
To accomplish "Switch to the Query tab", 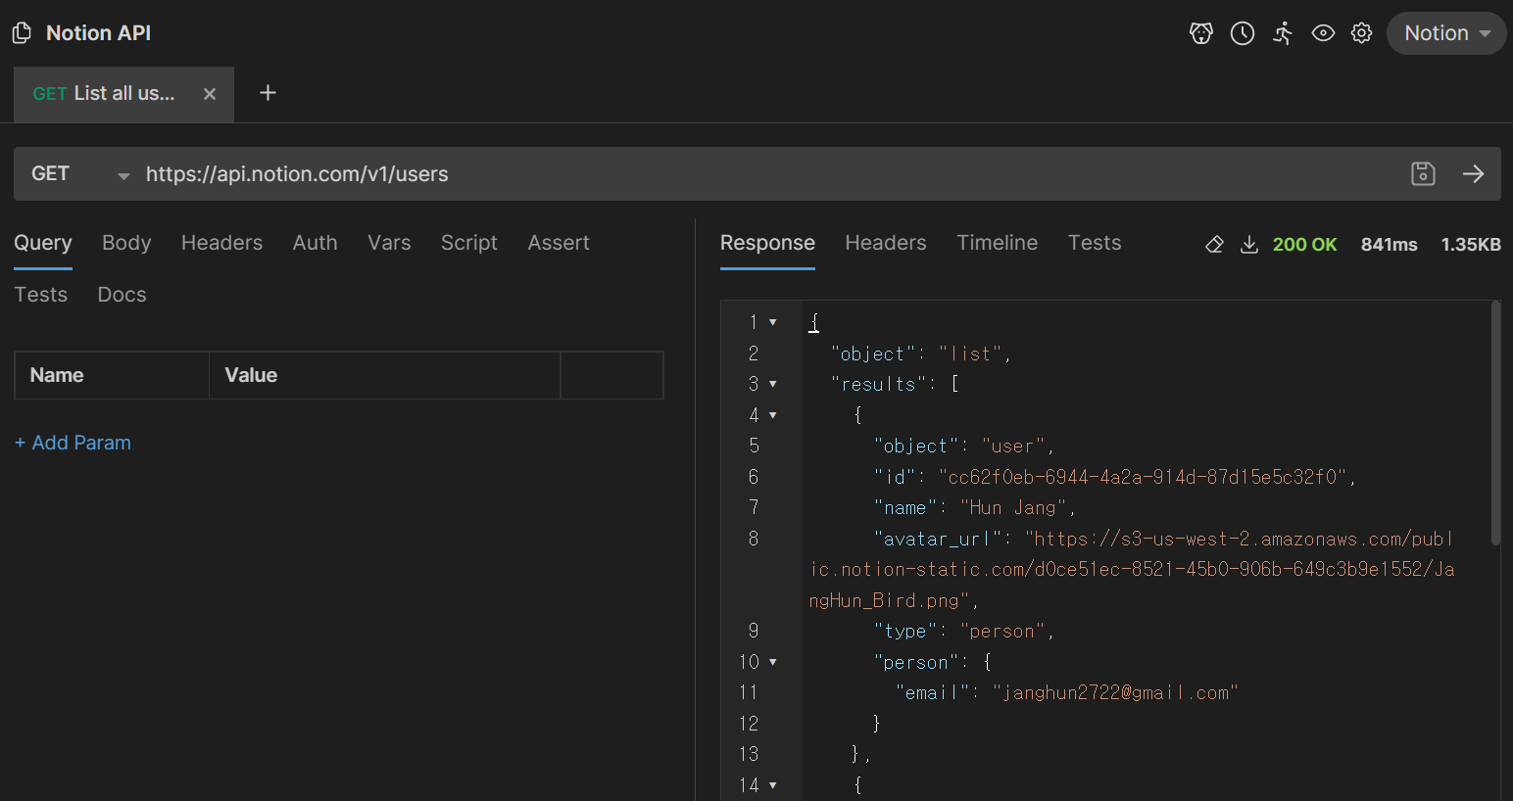I will coord(43,243).
